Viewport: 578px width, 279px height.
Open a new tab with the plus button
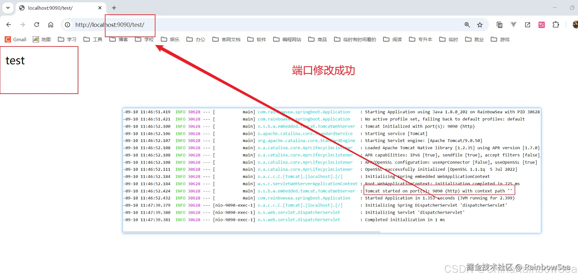point(114,8)
